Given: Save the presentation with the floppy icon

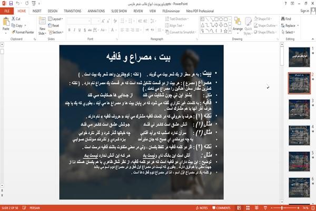Looking at the screenshot, I should (x=11, y=4).
